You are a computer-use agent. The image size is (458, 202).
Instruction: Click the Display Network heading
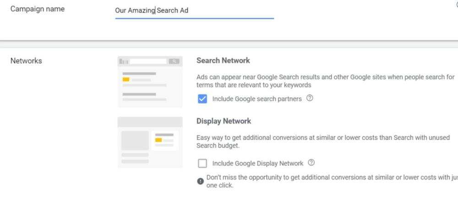[224, 121]
